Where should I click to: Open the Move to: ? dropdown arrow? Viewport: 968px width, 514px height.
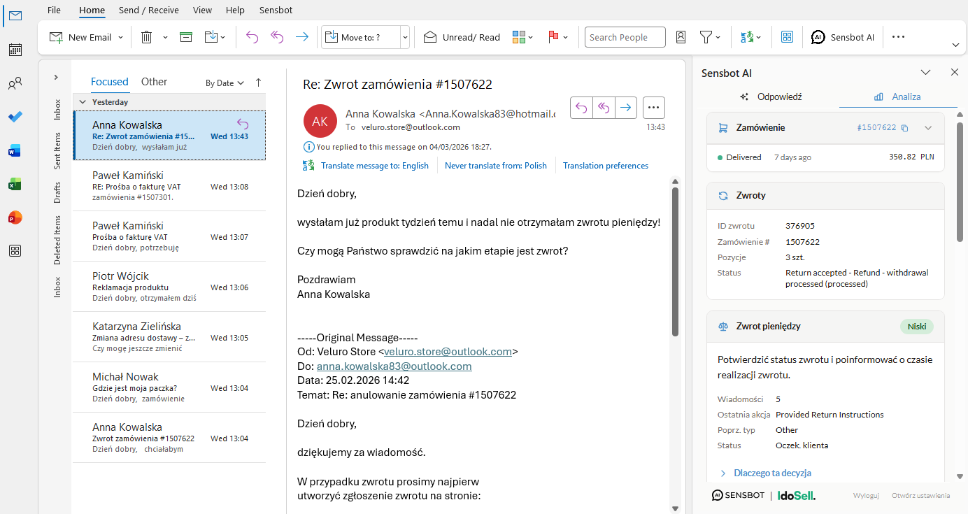pos(405,38)
